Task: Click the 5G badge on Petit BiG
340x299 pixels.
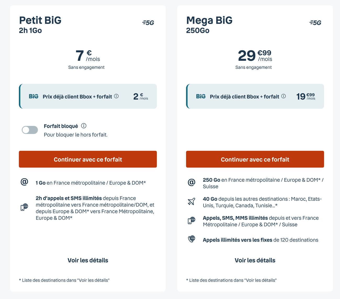Action: (148, 23)
